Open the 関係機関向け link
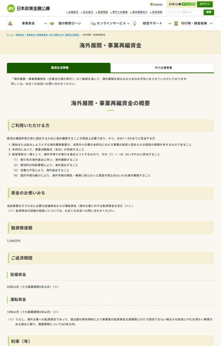 click(x=140, y=12)
